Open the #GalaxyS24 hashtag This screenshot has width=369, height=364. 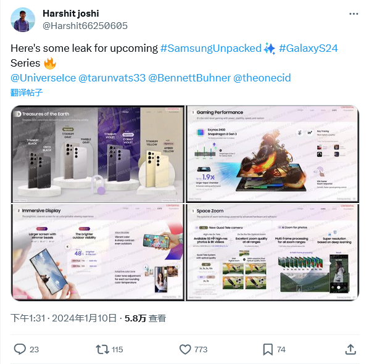point(309,48)
